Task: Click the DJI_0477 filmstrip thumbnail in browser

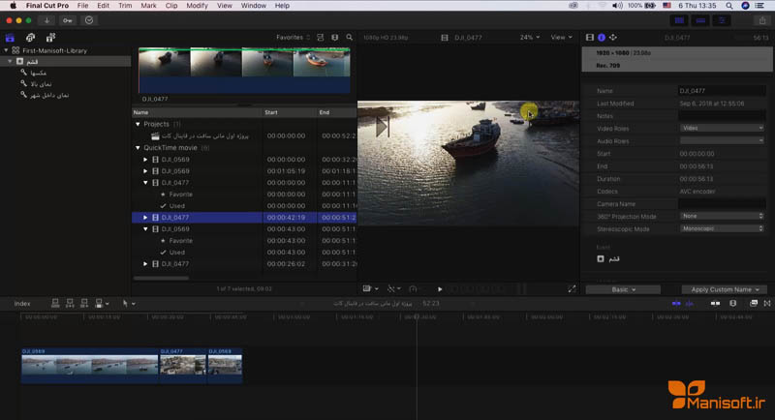Action: 244,70
